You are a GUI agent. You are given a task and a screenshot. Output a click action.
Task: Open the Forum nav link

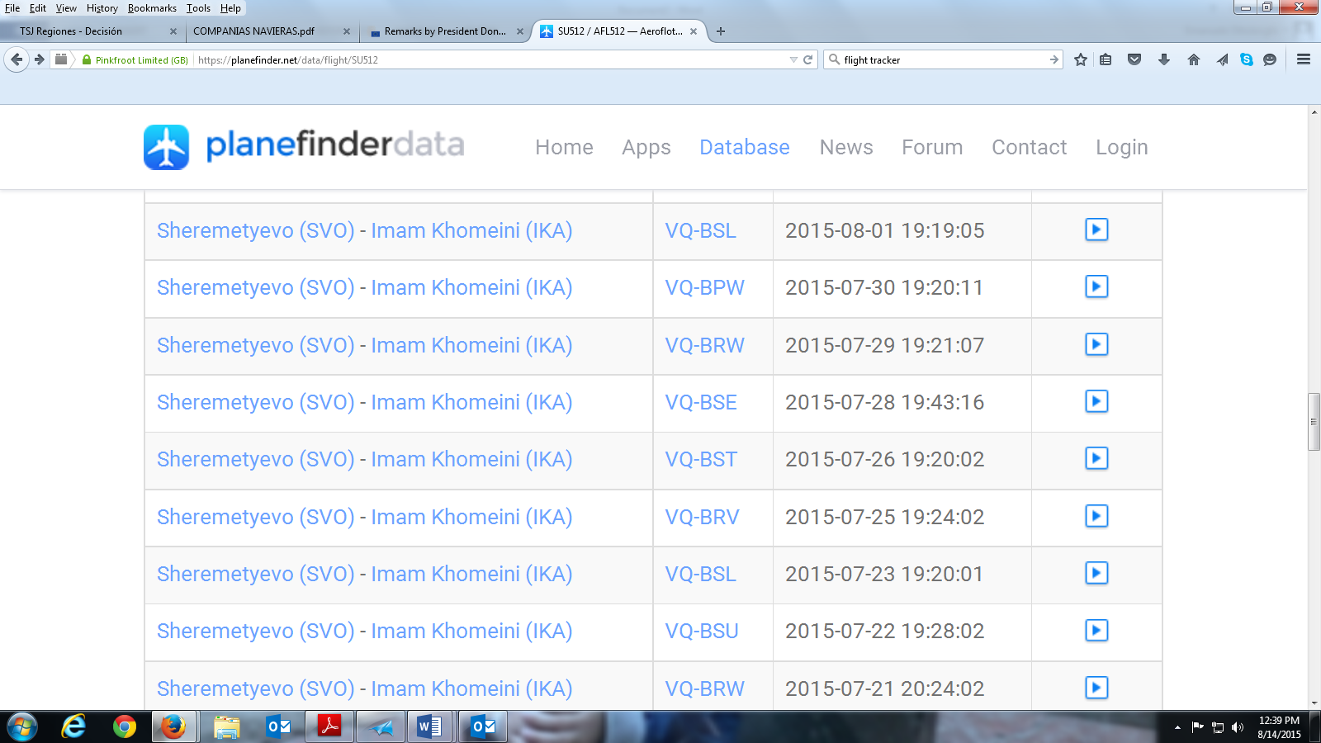click(x=932, y=147)
